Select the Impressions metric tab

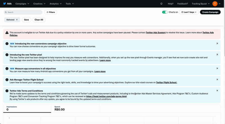tap(27, 108)
